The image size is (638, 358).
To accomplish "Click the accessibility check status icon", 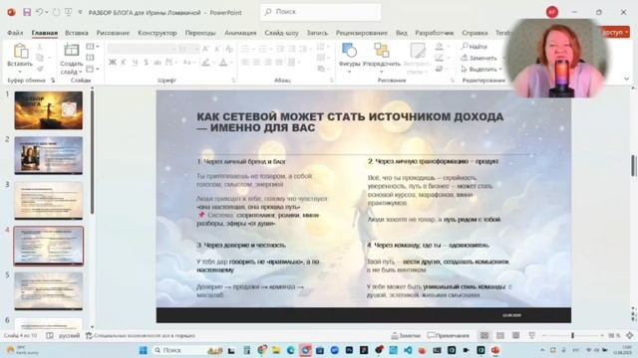I will pyautogui.click(x=89, y=336).
